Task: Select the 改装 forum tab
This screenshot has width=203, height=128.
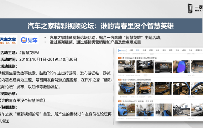Action: (191, 50)
